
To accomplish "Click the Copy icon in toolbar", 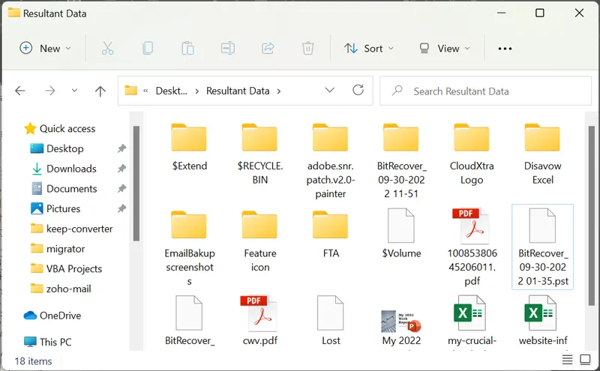I will click(x=148, y=48).
